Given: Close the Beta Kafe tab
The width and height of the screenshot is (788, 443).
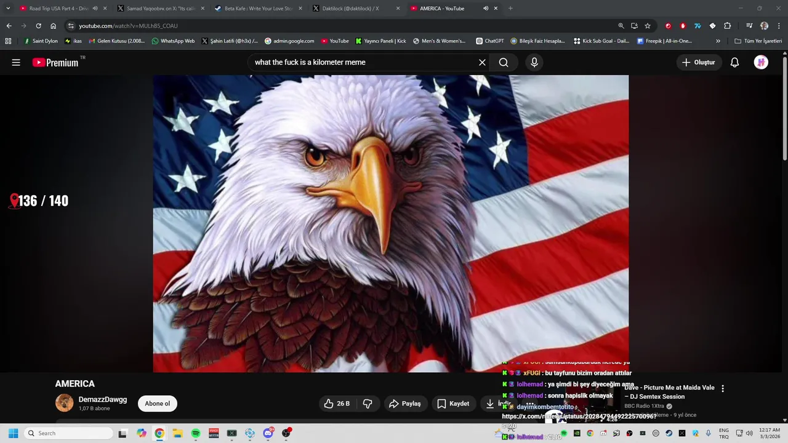Looking at the screenshot, I should 300,9.
